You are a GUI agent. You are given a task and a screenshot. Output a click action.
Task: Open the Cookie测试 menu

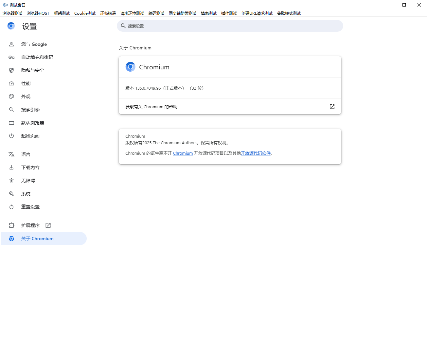(85, 13)
